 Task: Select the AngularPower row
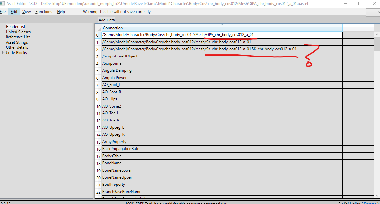point(222,78)
